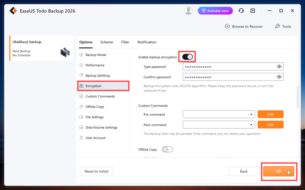Select Backup Mode in the options list
This screenshot has height=190, width=305.
[103, 55]
